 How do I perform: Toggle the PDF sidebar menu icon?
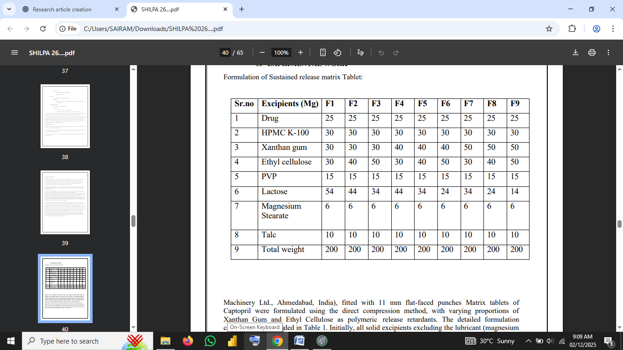15,52
